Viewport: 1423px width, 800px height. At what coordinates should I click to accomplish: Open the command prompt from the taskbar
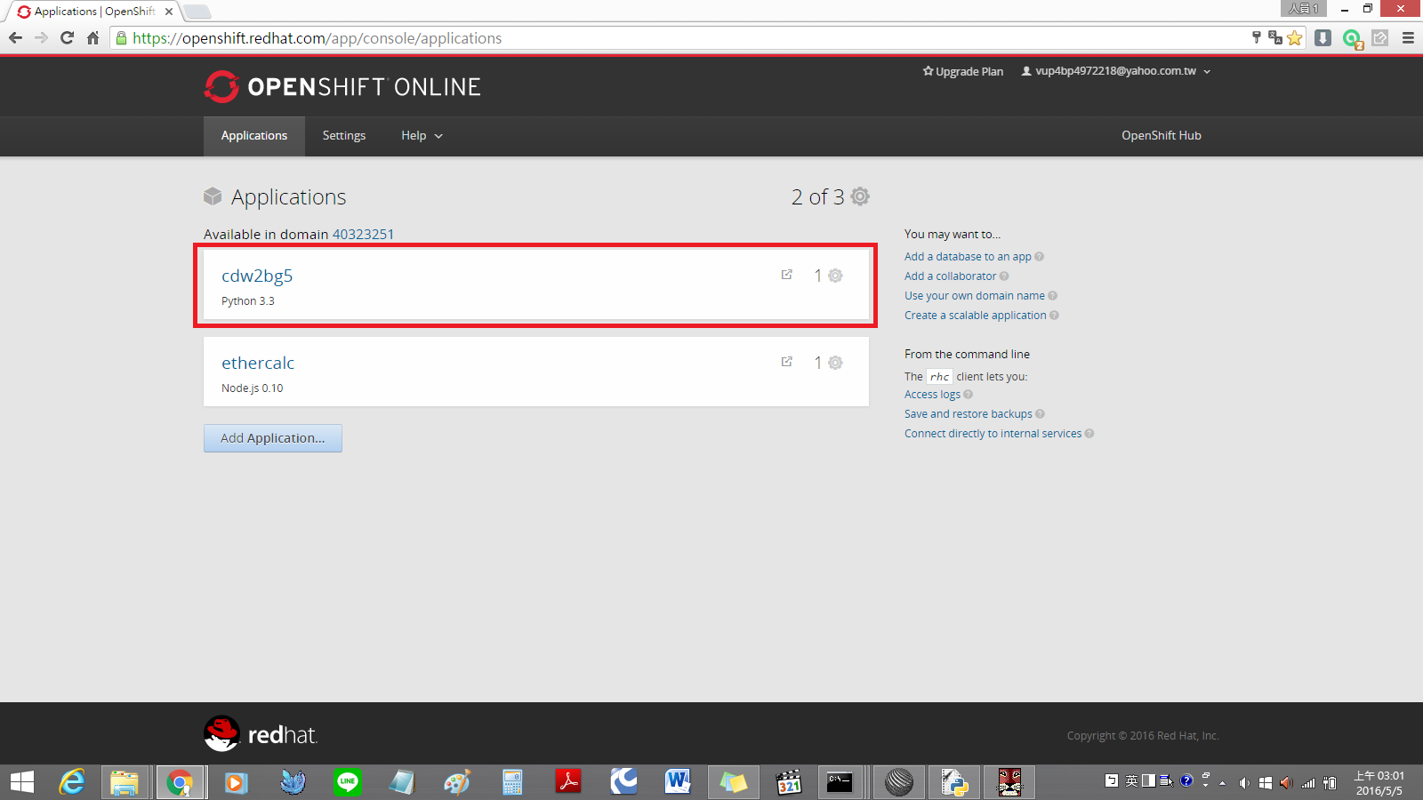840,782
